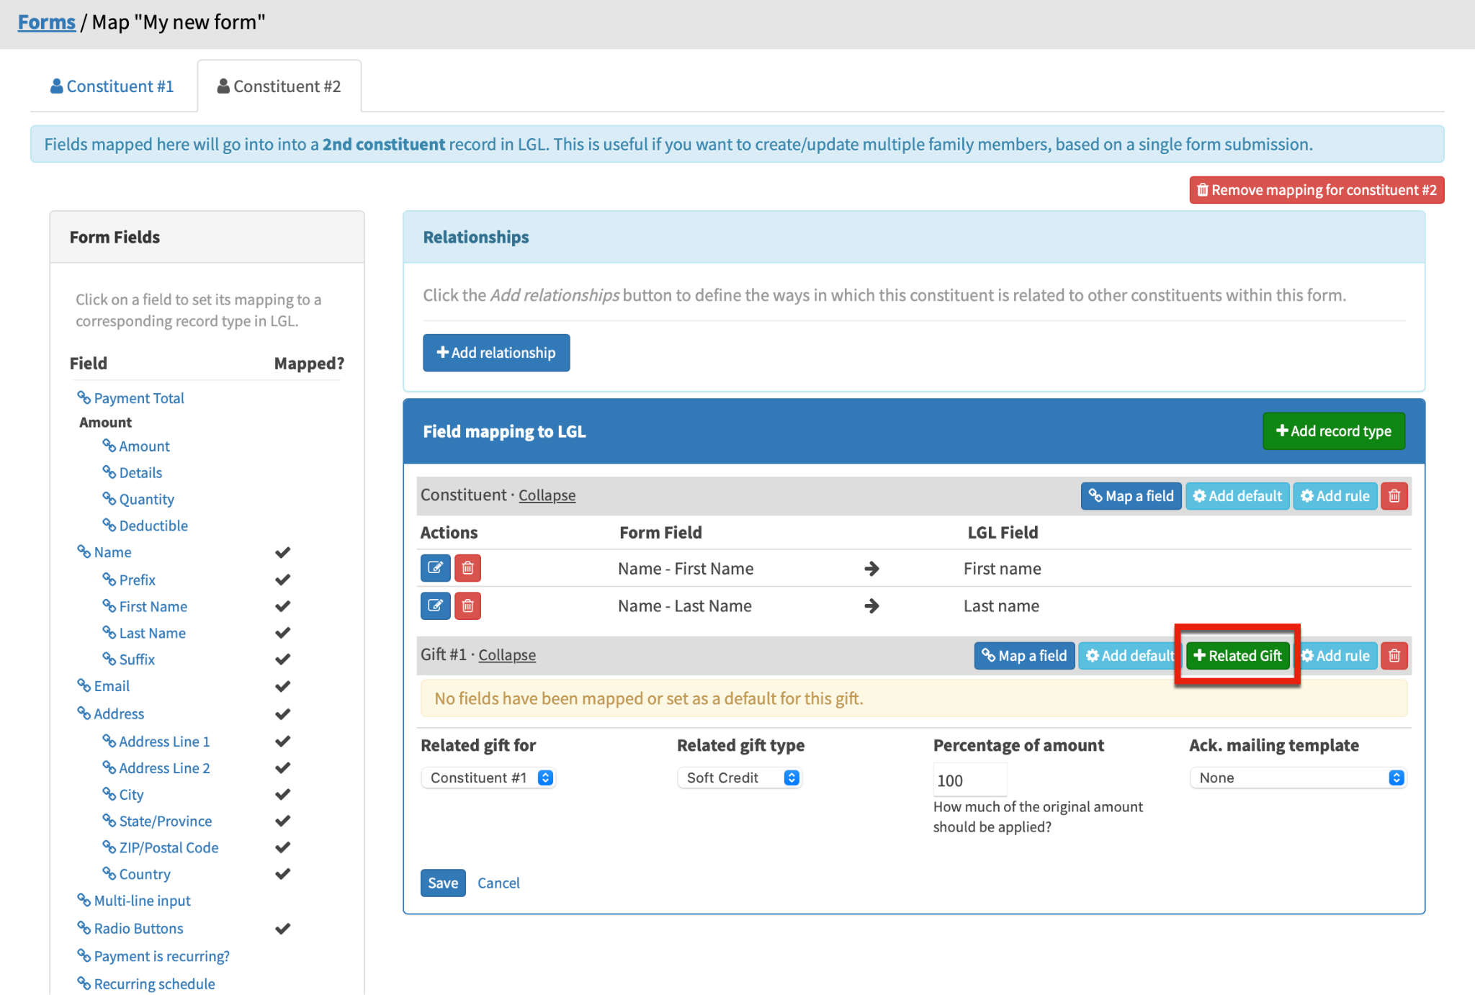The image size is (1475, 995).
Task: Collapse the Gift #1 section
Action: click(x=506, y=655)
